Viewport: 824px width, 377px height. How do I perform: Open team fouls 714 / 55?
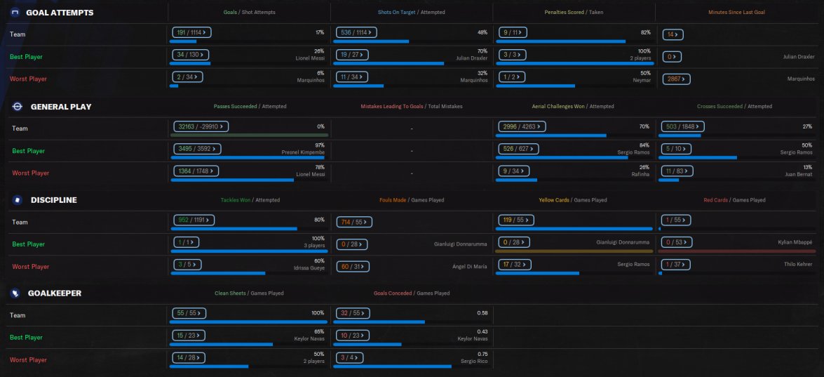[354, 222]
